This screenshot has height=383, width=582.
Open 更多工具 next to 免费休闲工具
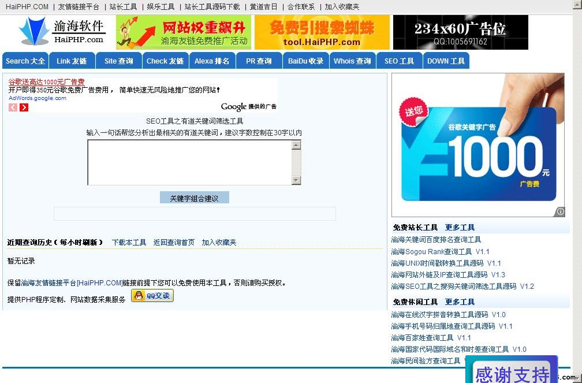point(460,302)
